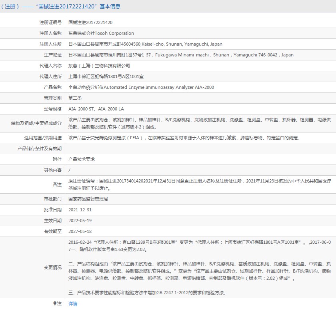Click the change entry dated 2016-02-24
This screenshot has width=336, height=309.
200,246
